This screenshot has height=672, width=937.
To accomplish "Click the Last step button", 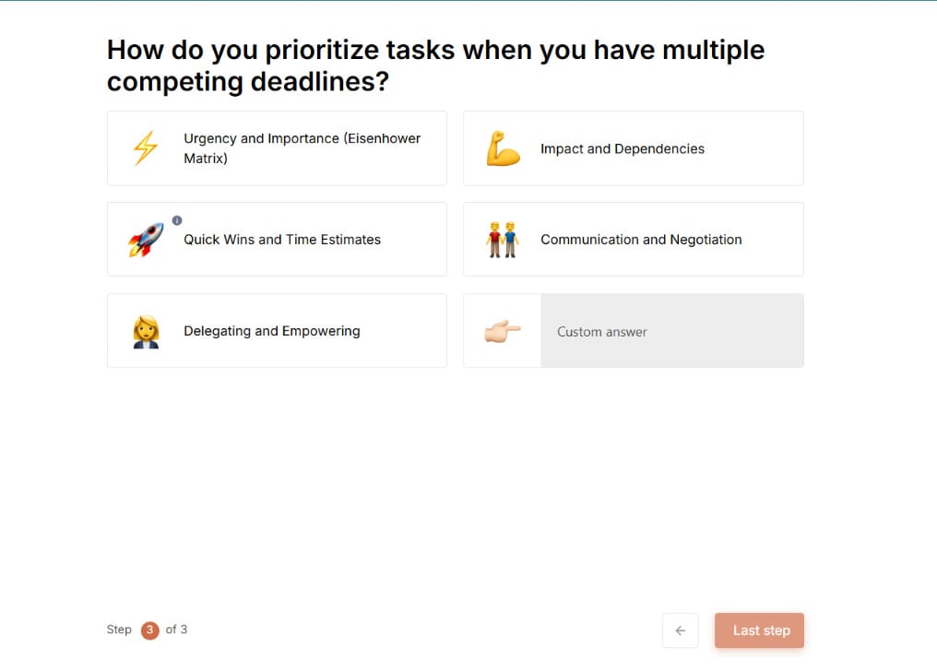I will (759, 631).
